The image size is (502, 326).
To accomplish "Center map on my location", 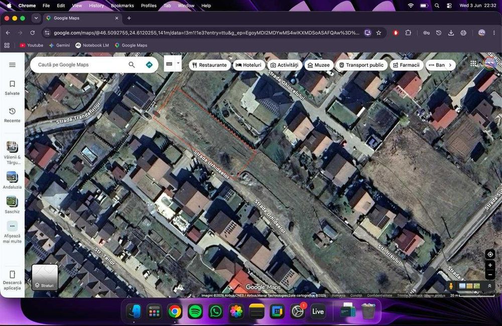I will click(490, 254).
